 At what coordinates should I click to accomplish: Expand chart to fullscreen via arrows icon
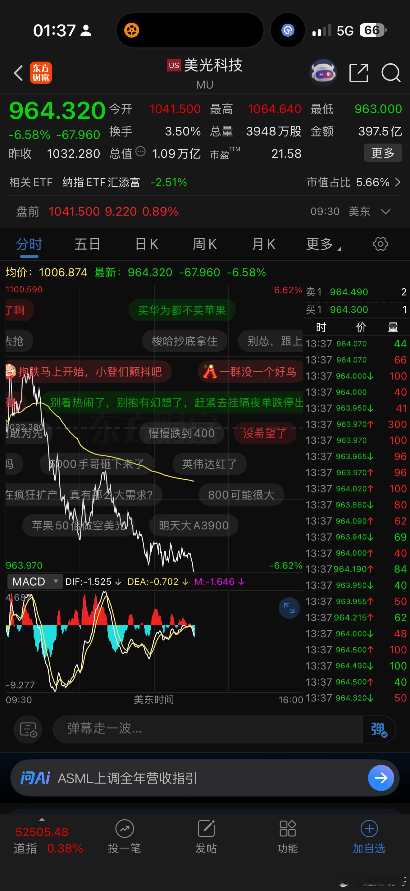point(289,608)
